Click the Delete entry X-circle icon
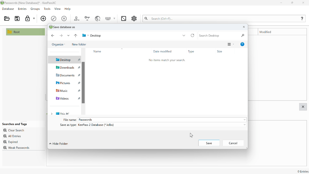Image resolution: width=309 pixels, height=174 pixels. click(64, 19)
